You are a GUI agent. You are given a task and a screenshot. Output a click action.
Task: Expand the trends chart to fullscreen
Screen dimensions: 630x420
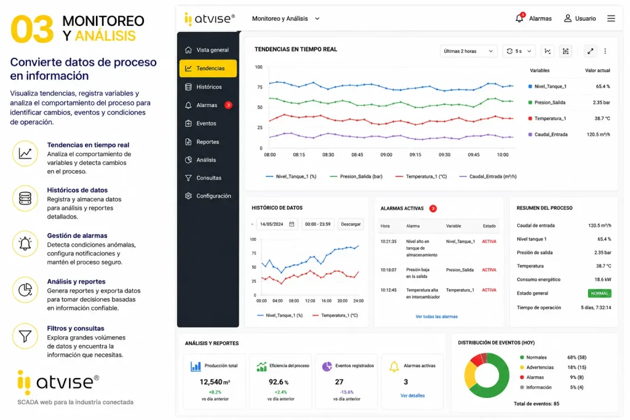(590, 51)
